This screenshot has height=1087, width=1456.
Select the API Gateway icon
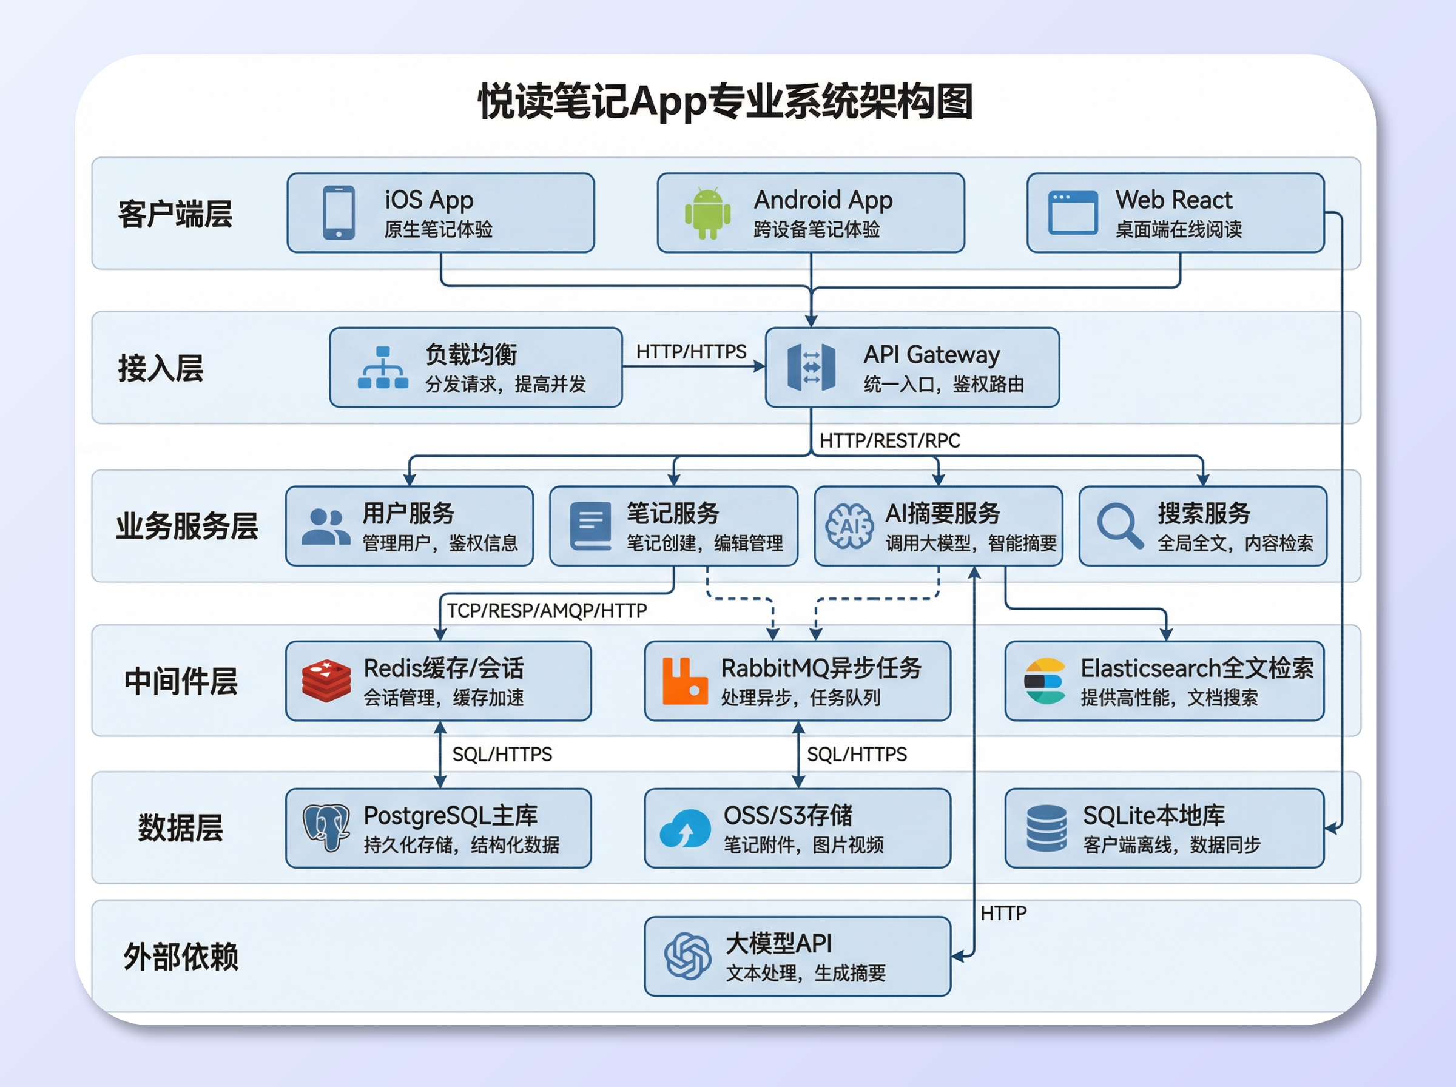pos(811,368)
